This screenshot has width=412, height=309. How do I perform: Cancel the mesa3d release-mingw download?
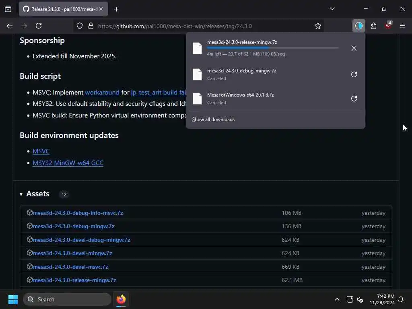tap(354, 48)
